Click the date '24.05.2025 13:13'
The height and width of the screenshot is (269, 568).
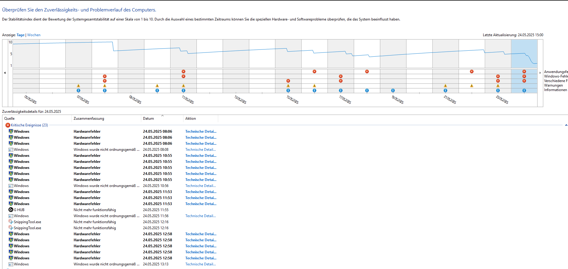pyautogui.click(x=156, y=264)
